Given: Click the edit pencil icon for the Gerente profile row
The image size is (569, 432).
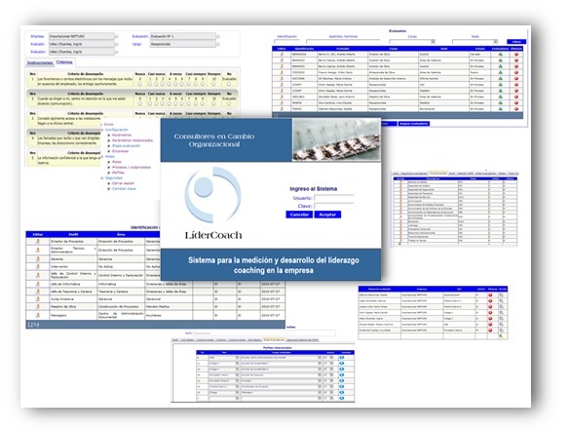Looking at the screenshot, I should tap(38, 259).
